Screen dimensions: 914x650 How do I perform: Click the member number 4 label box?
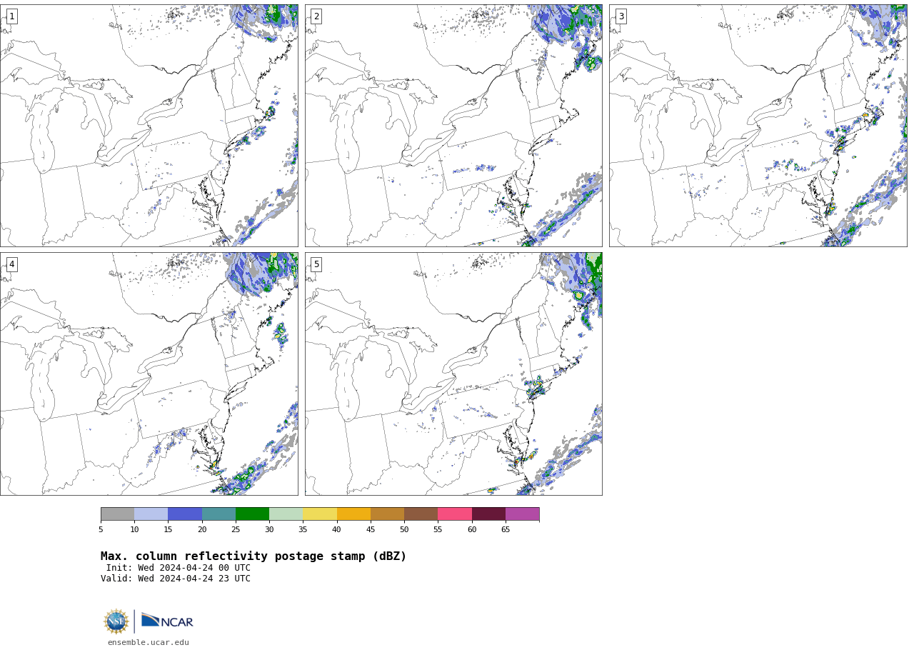[x=11, y=264]
